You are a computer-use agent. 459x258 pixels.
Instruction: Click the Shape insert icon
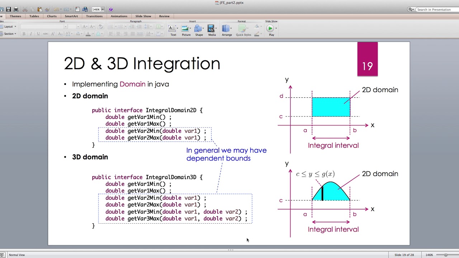199,30
